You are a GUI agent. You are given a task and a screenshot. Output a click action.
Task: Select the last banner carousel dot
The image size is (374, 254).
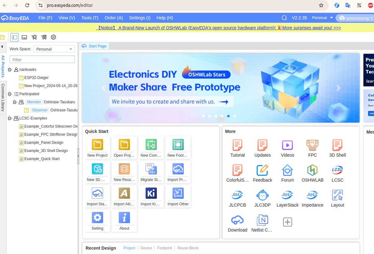[x=235, y=116]
